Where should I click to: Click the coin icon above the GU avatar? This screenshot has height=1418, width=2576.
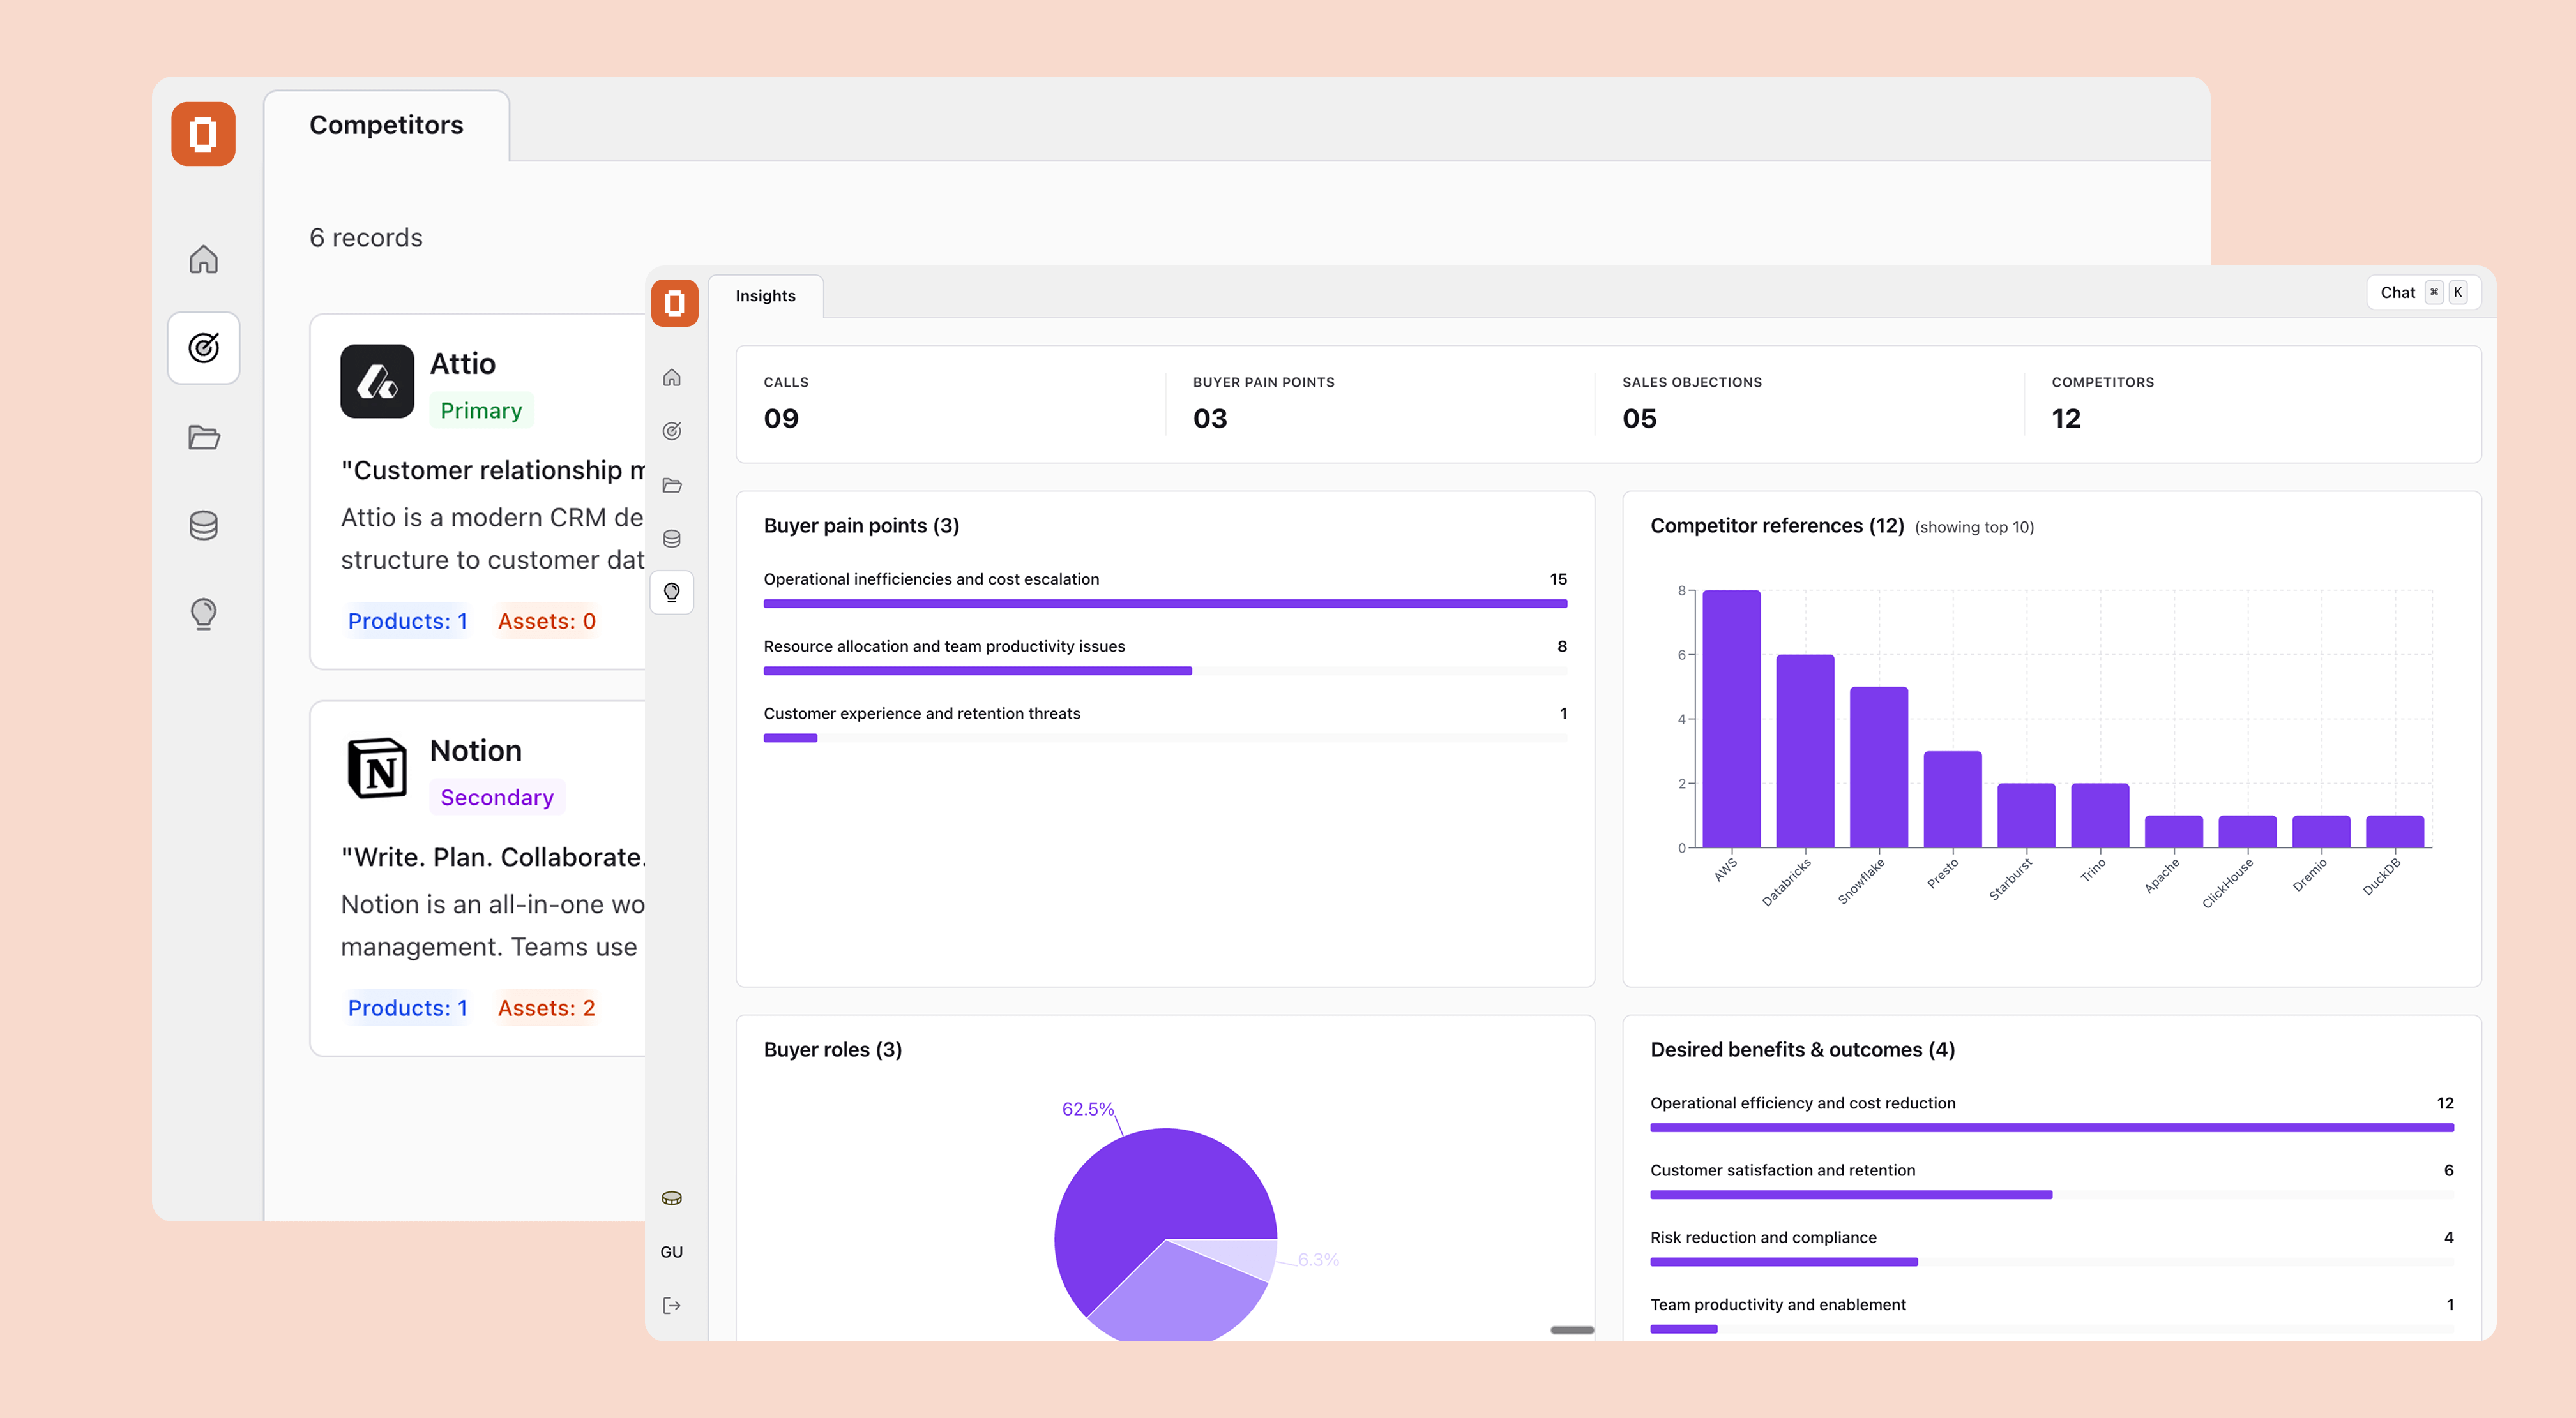(x=672, y=1197)
